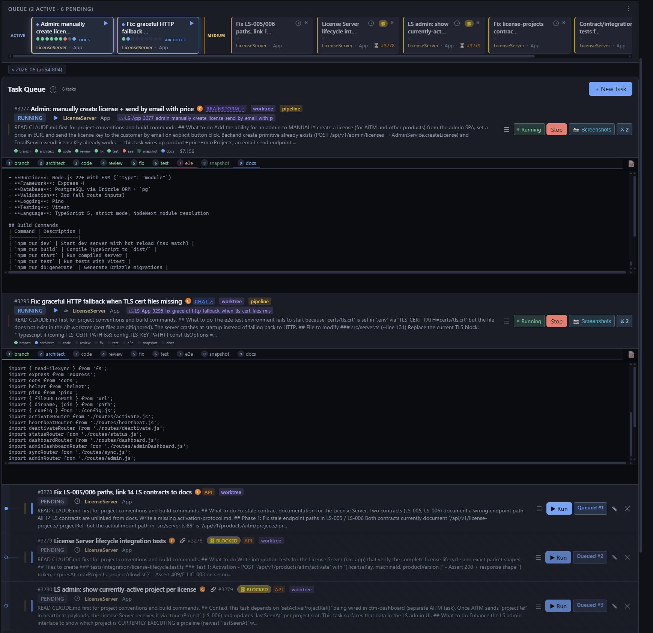Click Queued #2 badge on task #3279
The width and height of the screenshot is (653, 633).
[590, 556]
